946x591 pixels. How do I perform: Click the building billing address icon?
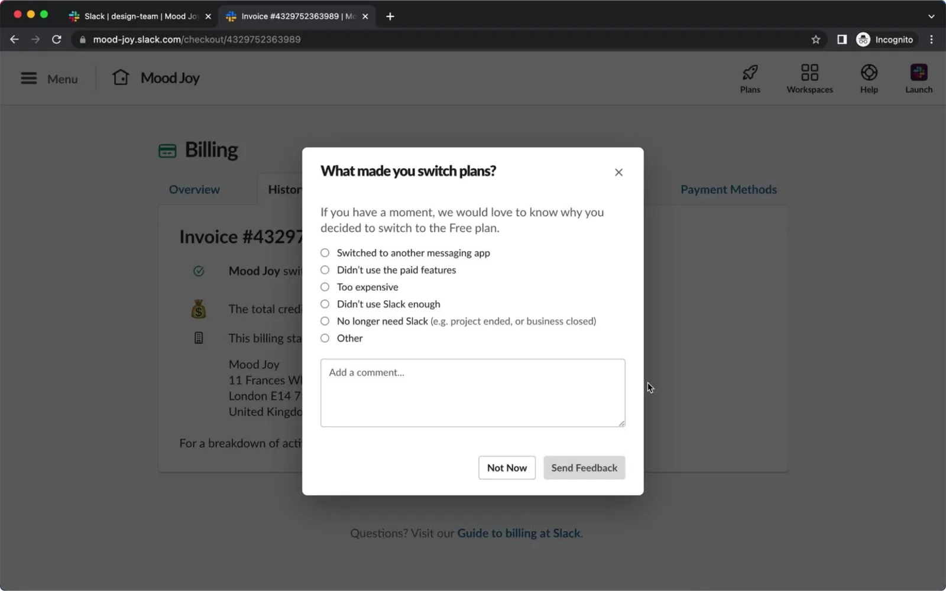click(199, 338)
